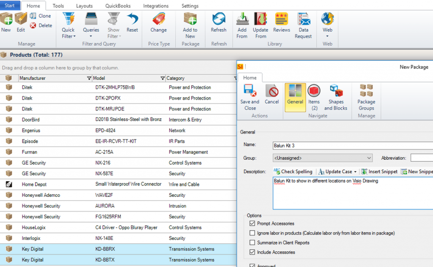Open Model column filter

[163, 78]
